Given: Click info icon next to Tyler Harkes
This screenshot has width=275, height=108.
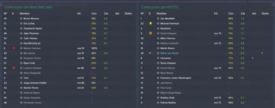Looking at the screenshot, I should 21,38.
